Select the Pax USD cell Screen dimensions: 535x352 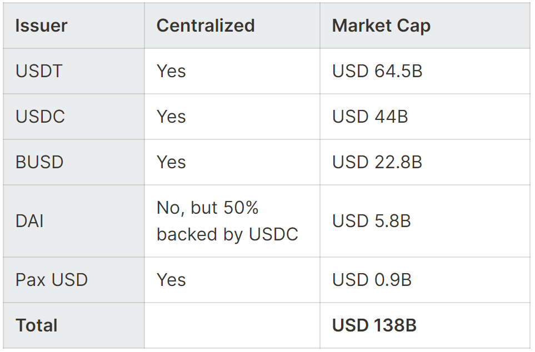click(74, 280)
